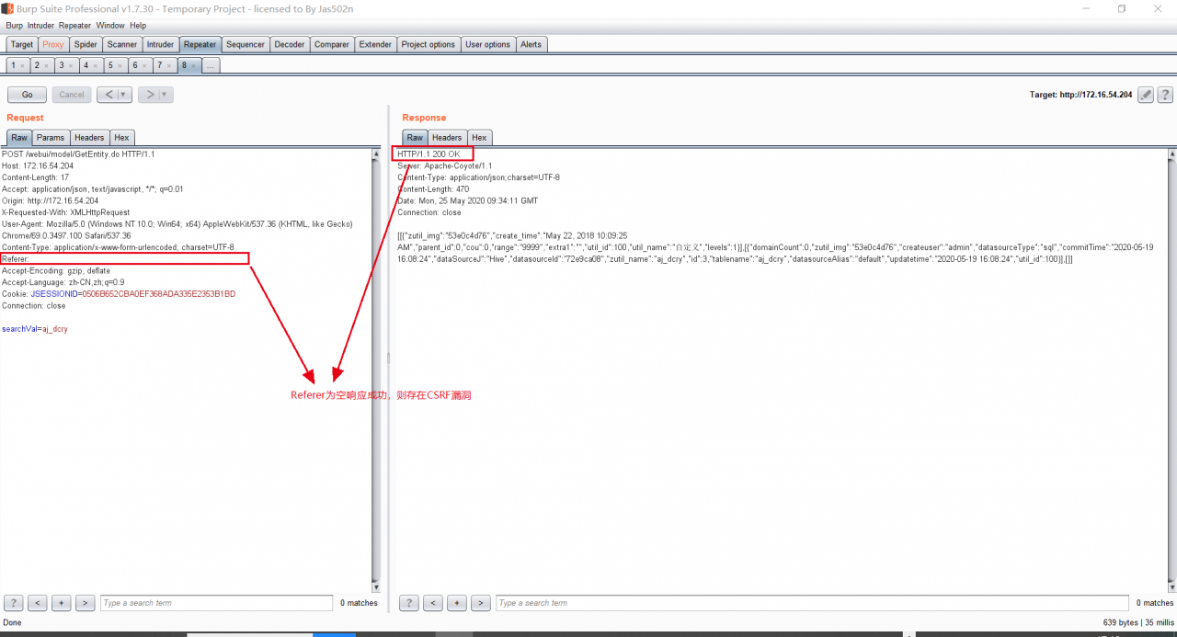The width and height of the screenshot is (1177, 637).
Task: Go to next match in request search
Action: 85,603
